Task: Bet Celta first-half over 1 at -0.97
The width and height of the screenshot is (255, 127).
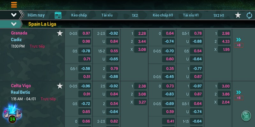Action: 196,86
